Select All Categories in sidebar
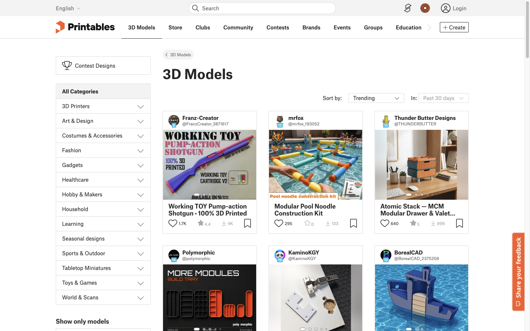530x331 pixels. (x=103, y=91)
